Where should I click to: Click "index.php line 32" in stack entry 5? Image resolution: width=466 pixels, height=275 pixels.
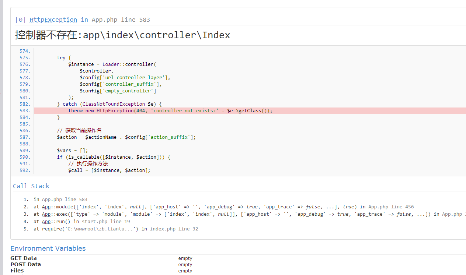[x=174, y=229]
